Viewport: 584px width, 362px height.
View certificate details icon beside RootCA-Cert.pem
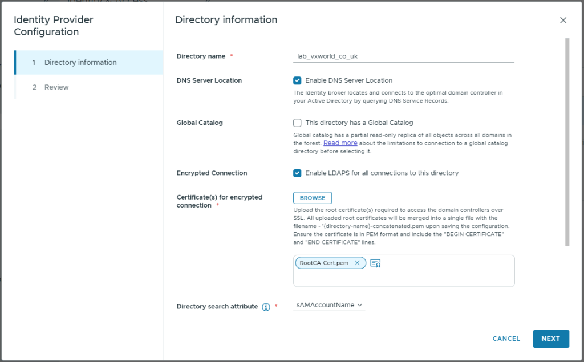tap(375, 263)
